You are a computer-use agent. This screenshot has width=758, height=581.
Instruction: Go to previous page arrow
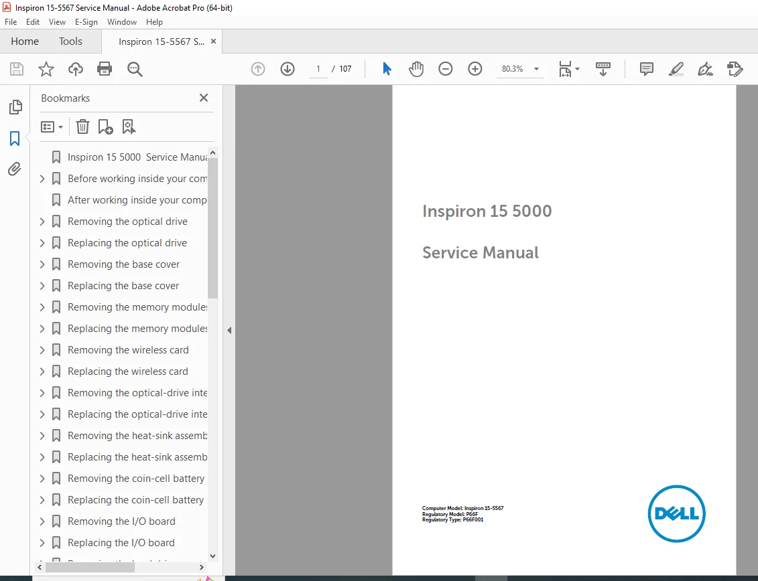258,69
